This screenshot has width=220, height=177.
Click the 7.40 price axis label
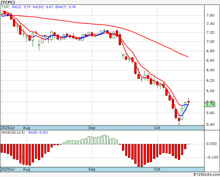click(211, 24)
